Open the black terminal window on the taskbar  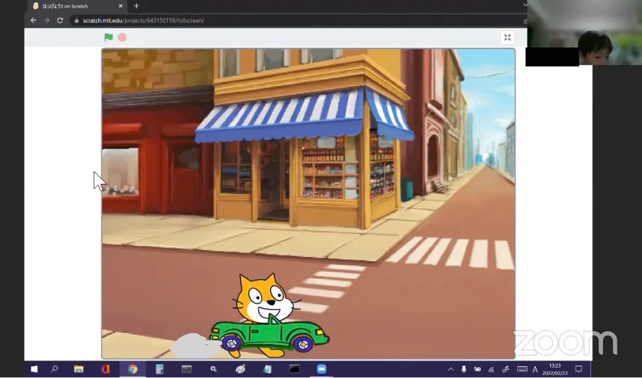[295, 369]
